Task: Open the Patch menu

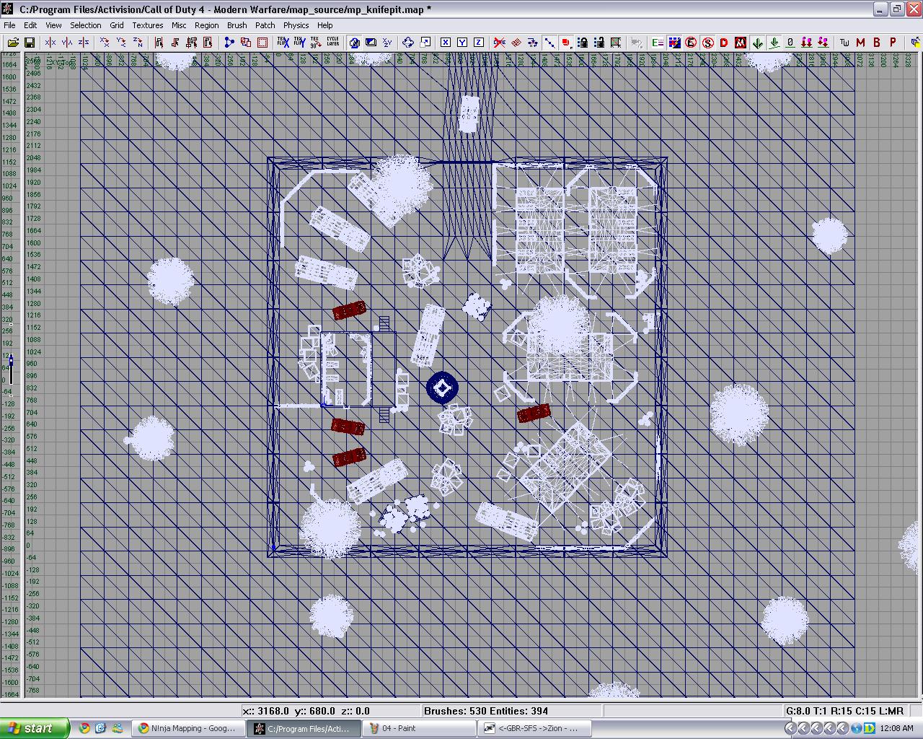Action: [x=265, y=25]
